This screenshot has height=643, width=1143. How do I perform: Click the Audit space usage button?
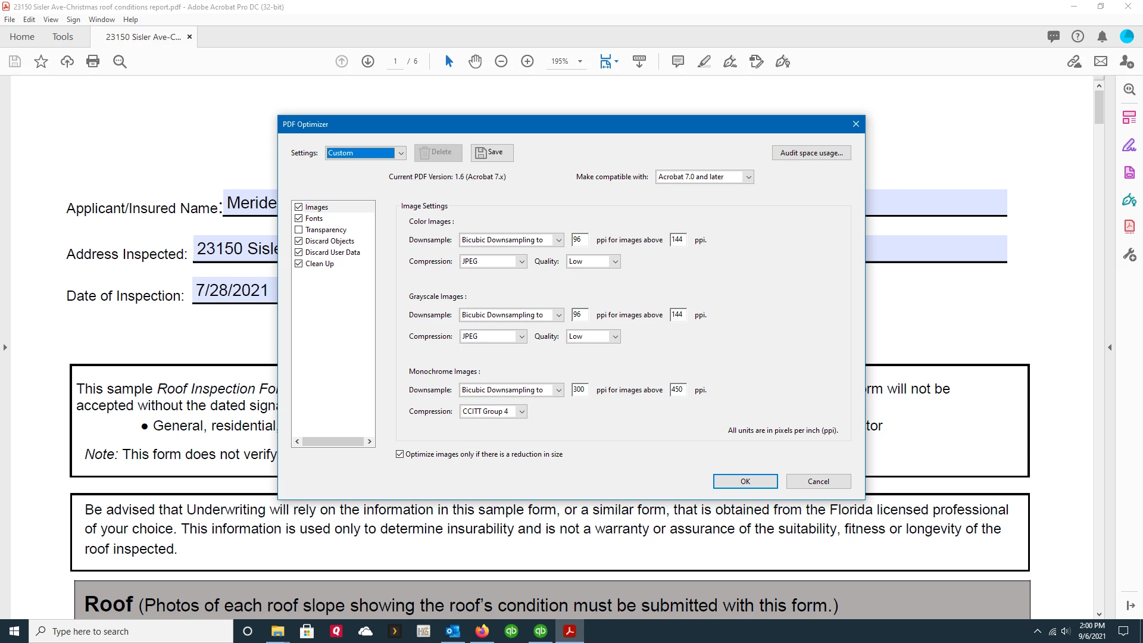[x=811, y=153]
